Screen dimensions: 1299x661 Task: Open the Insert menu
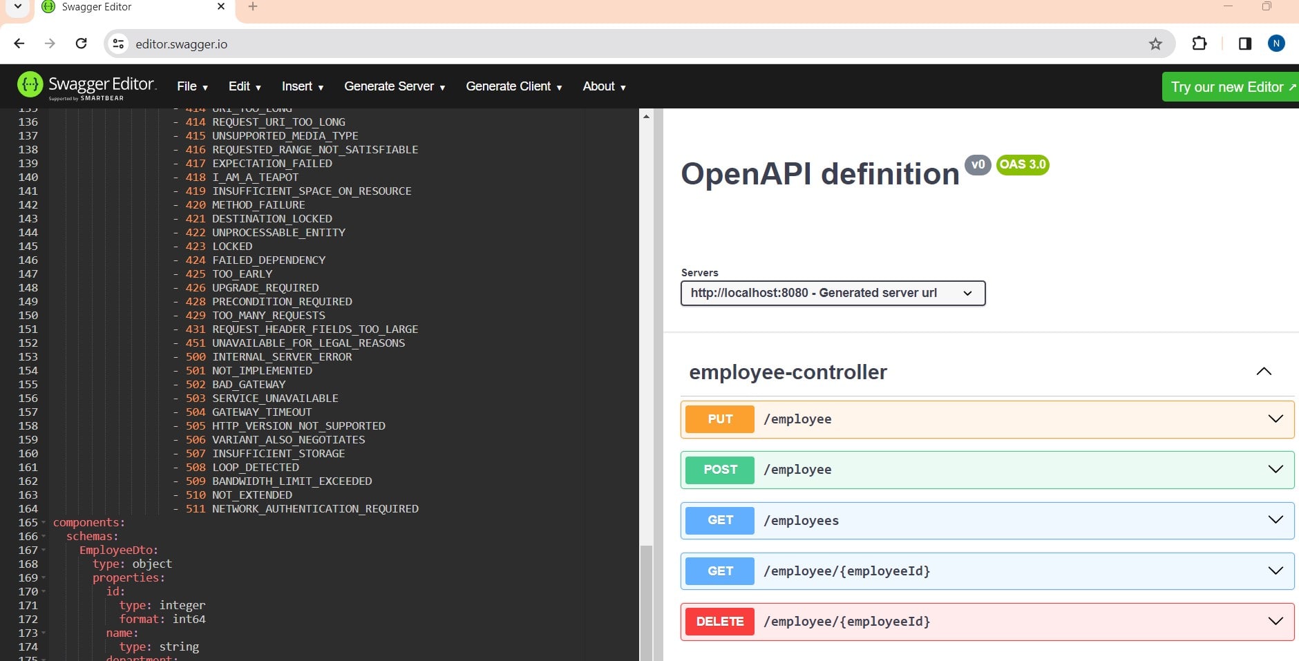coord(303,86)
